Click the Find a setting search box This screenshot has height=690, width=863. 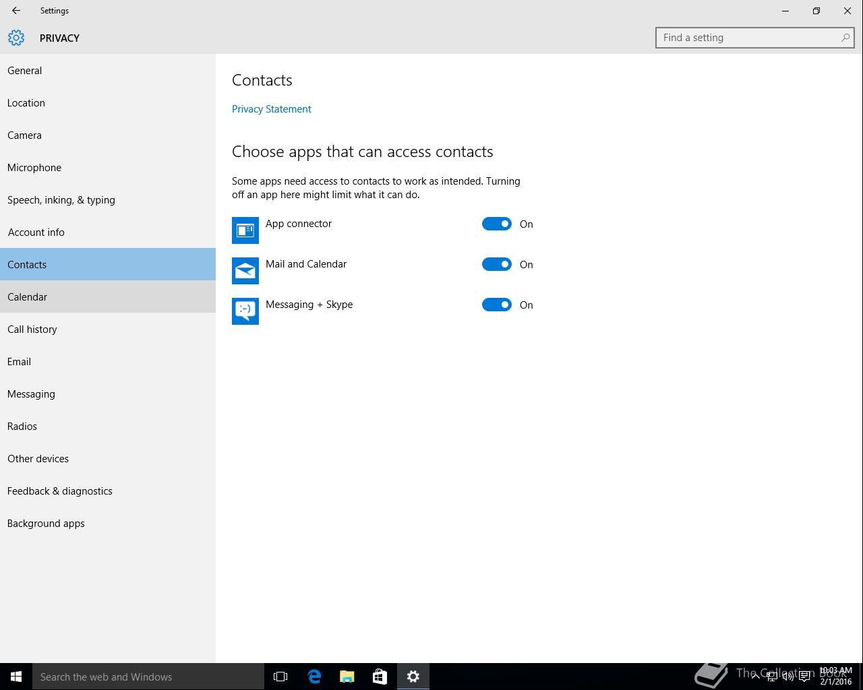[x=748, y=38]
